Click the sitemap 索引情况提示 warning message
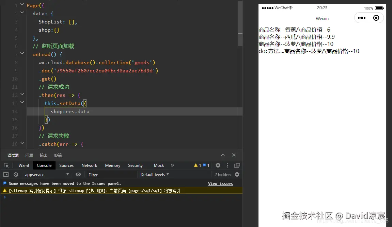The width and height of the screenshot is (392, 227). [x=94, y=191]
